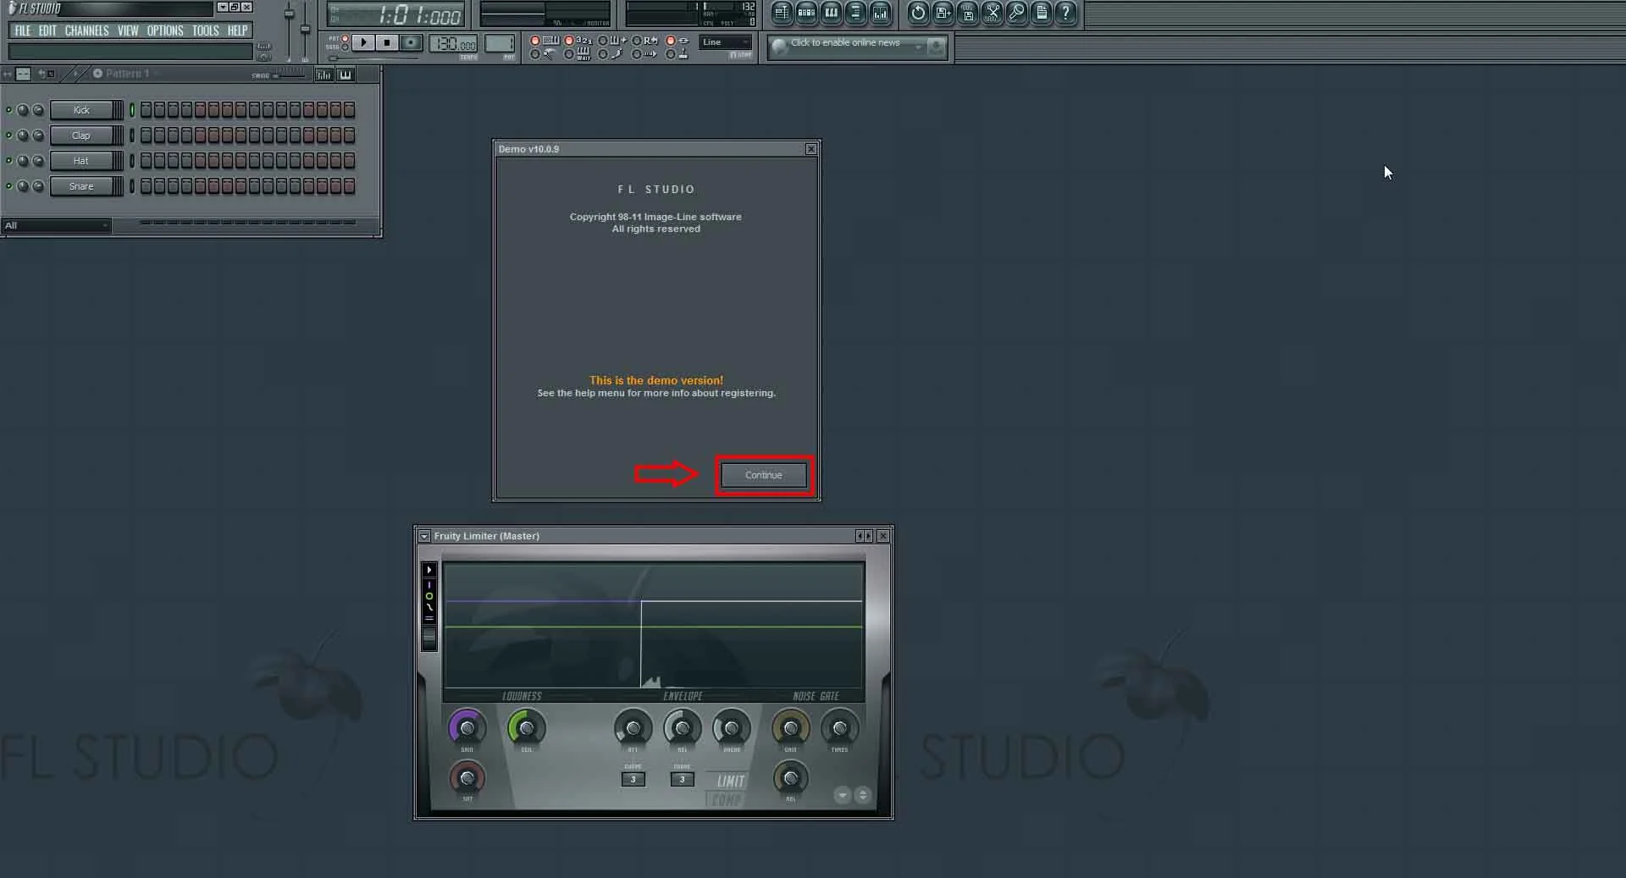This screenshot has width=1626, height=878.
Task: Click the Continue button in demo dialog
Action: coord(763,475)
